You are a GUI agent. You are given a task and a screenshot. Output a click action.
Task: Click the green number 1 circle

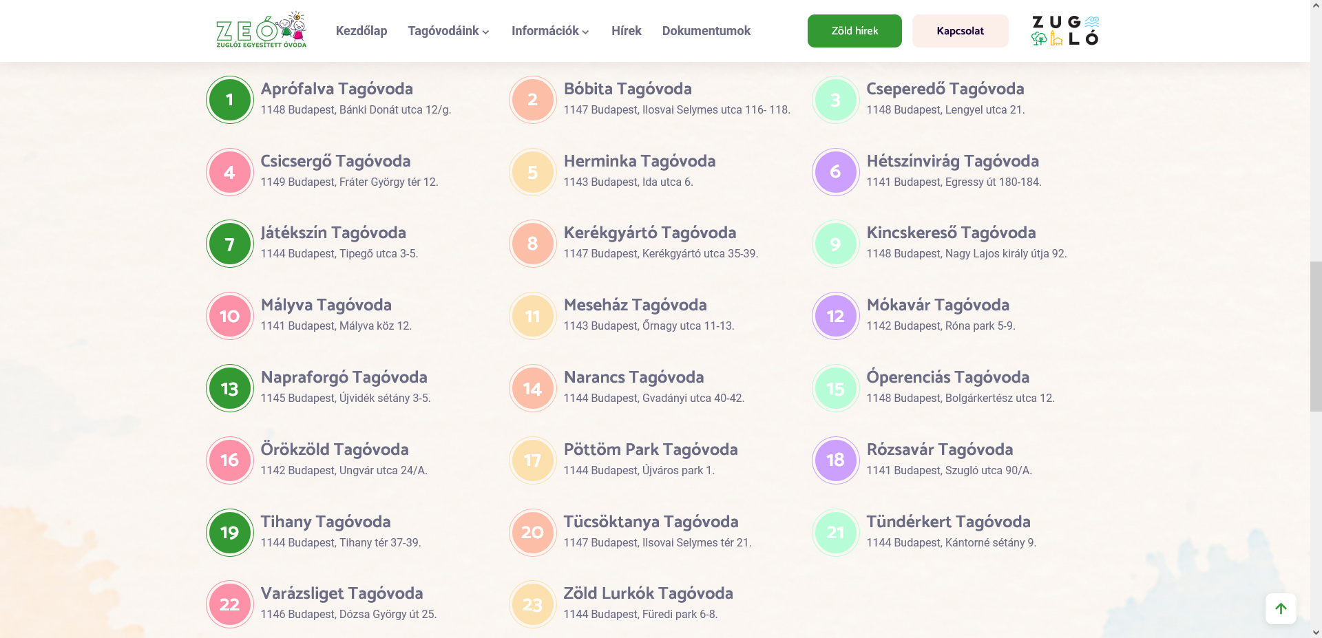click(230, 100)
